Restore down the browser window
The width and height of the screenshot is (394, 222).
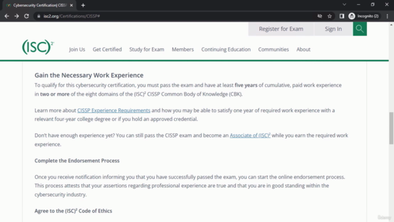click(372, 4)
